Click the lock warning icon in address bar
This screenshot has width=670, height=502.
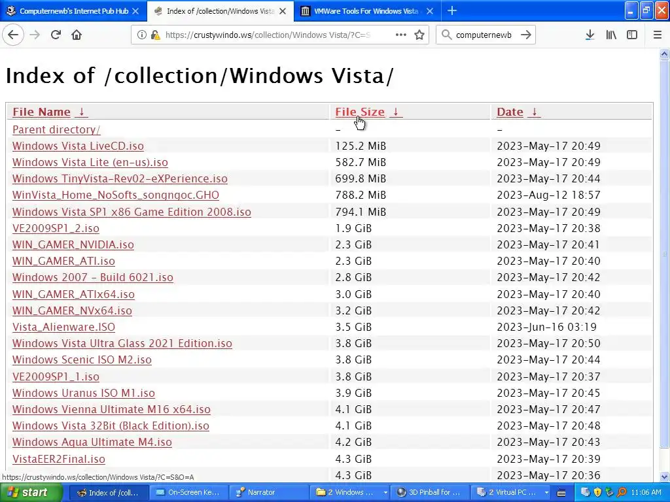point(156,35)
